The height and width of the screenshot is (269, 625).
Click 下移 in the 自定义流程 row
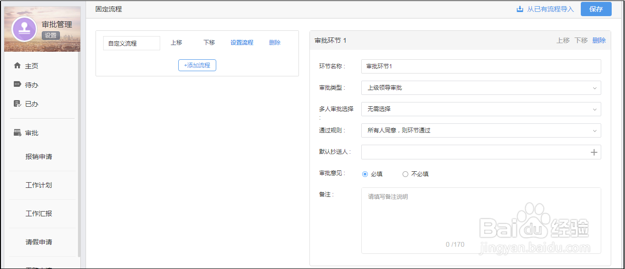209,43
